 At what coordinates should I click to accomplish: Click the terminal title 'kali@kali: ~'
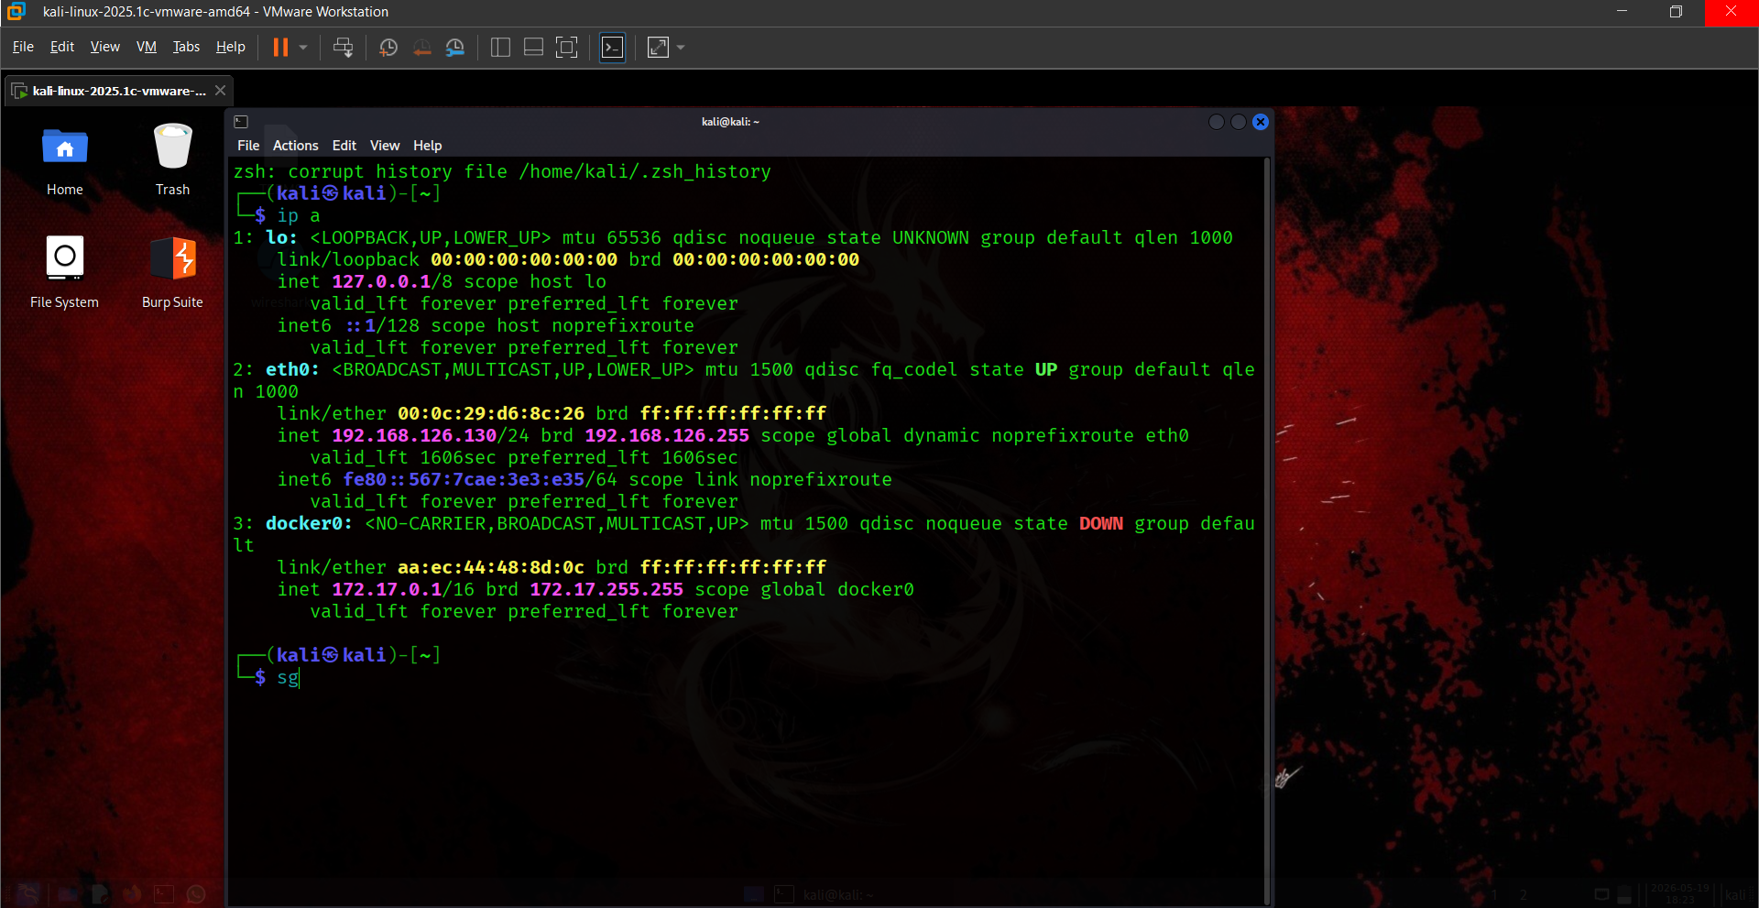pyautogui.click(x=730, y=121)
